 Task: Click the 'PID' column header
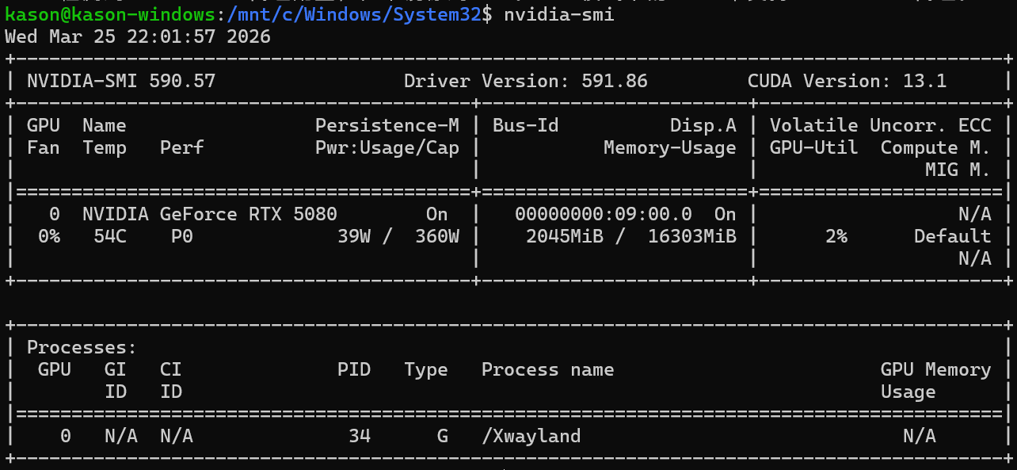point(354,369)
